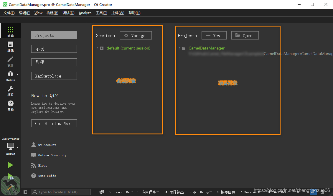
Task: Click the Type to locate field
Action: 60,192
